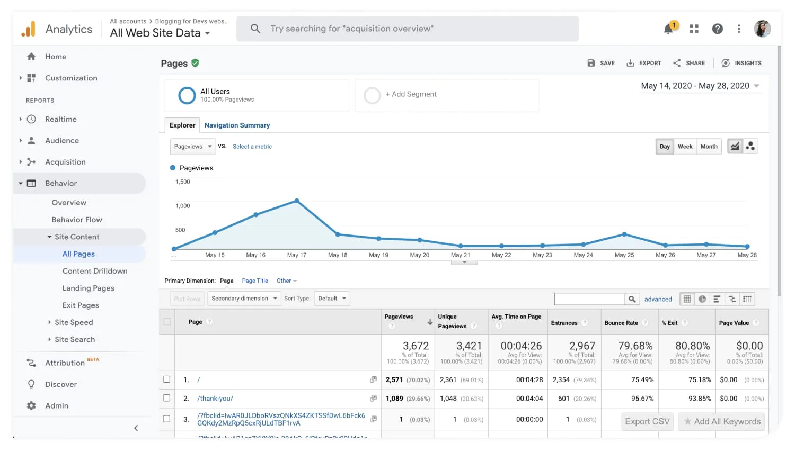Switch chart type to motion chart icon
795x452 pixels.
pos(749,146)
